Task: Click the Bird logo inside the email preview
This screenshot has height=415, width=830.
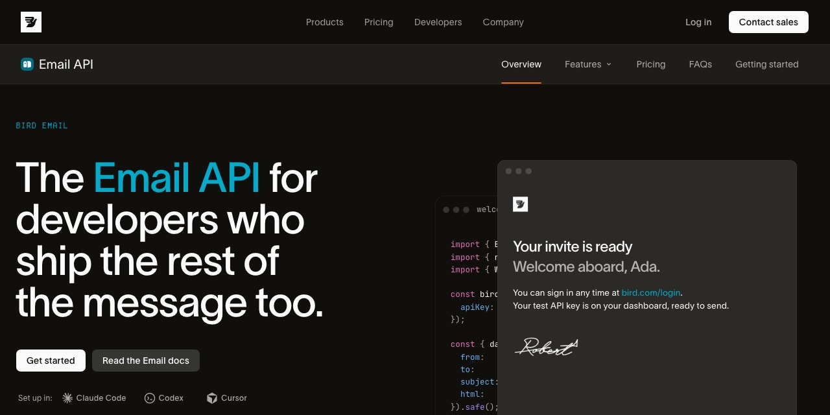Action: (x=520, y=204)
